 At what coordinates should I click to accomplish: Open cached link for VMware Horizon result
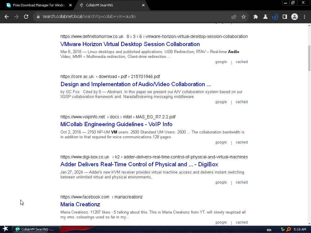pos(241,62)
